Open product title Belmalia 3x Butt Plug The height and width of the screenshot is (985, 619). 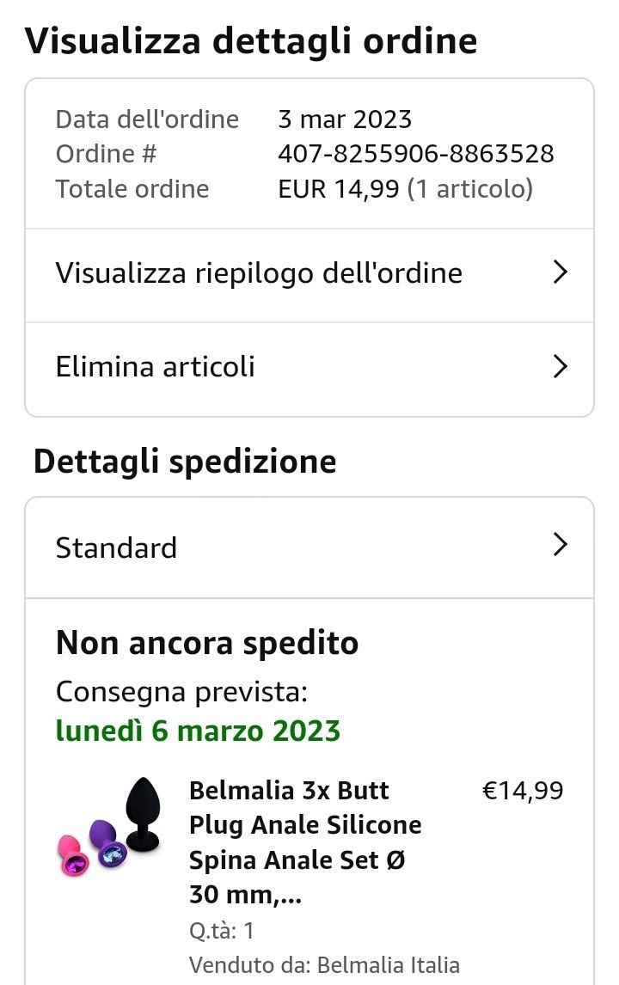(x=305, y=841)
